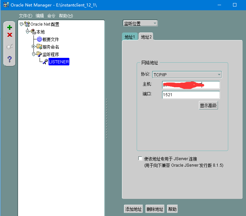Click the 显示高级 button
This screenshot has height=216, width=246.
point(208,105)
